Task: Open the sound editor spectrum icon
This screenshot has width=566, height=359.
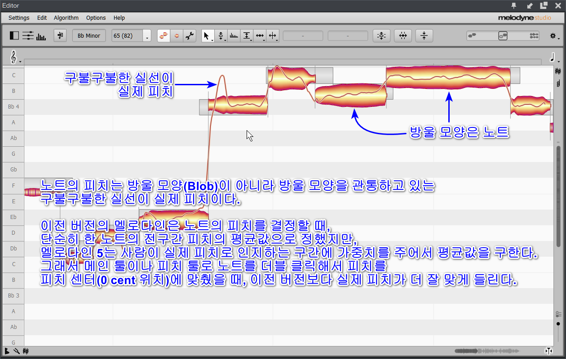Action: click(x=41, y=36)
